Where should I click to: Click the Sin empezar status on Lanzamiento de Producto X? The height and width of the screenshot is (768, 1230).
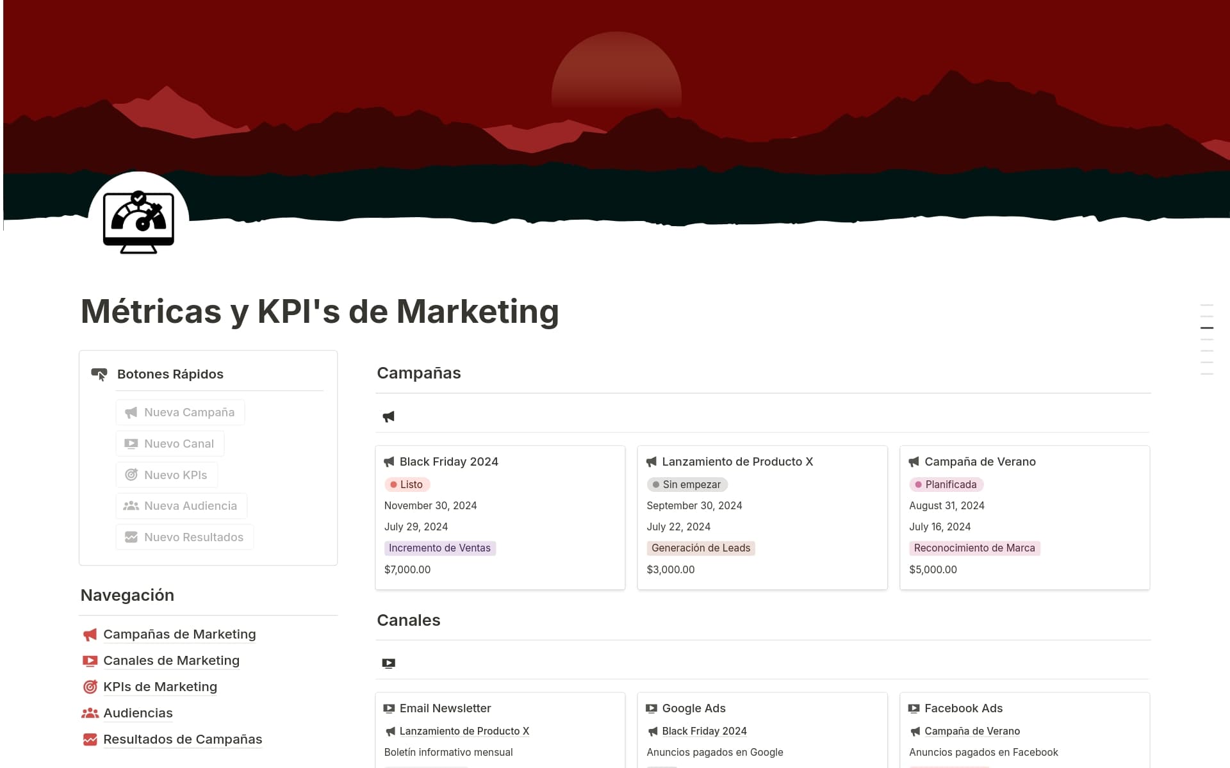(687, 485)
